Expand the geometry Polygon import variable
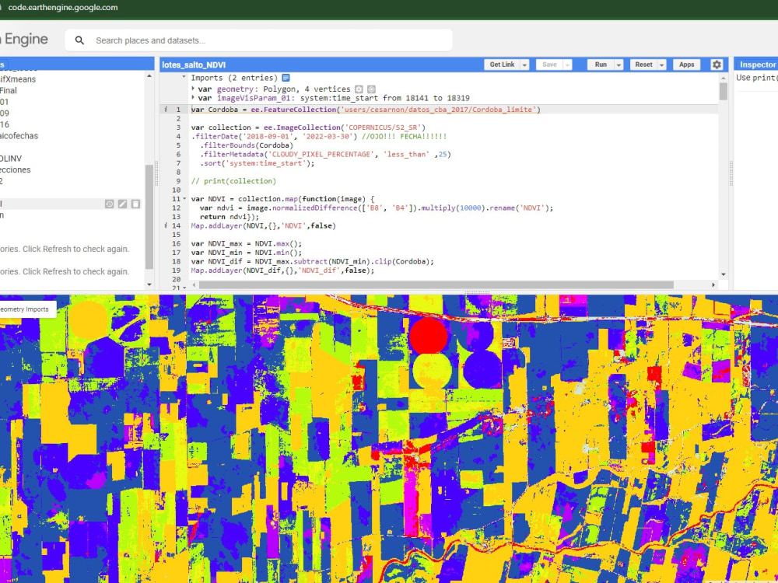The width and height of the screenshot is (778, 583). (x=192, y=88)
